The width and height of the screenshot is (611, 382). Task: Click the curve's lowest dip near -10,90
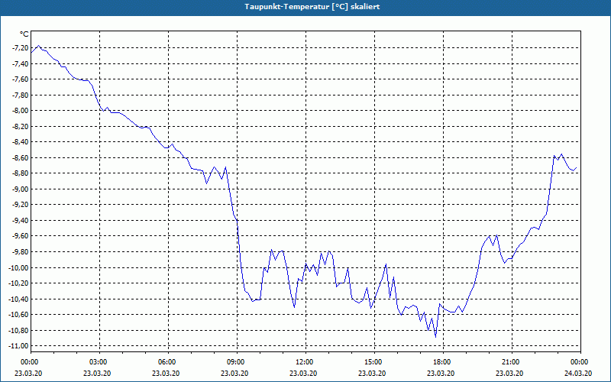click(x=435, y=337)
